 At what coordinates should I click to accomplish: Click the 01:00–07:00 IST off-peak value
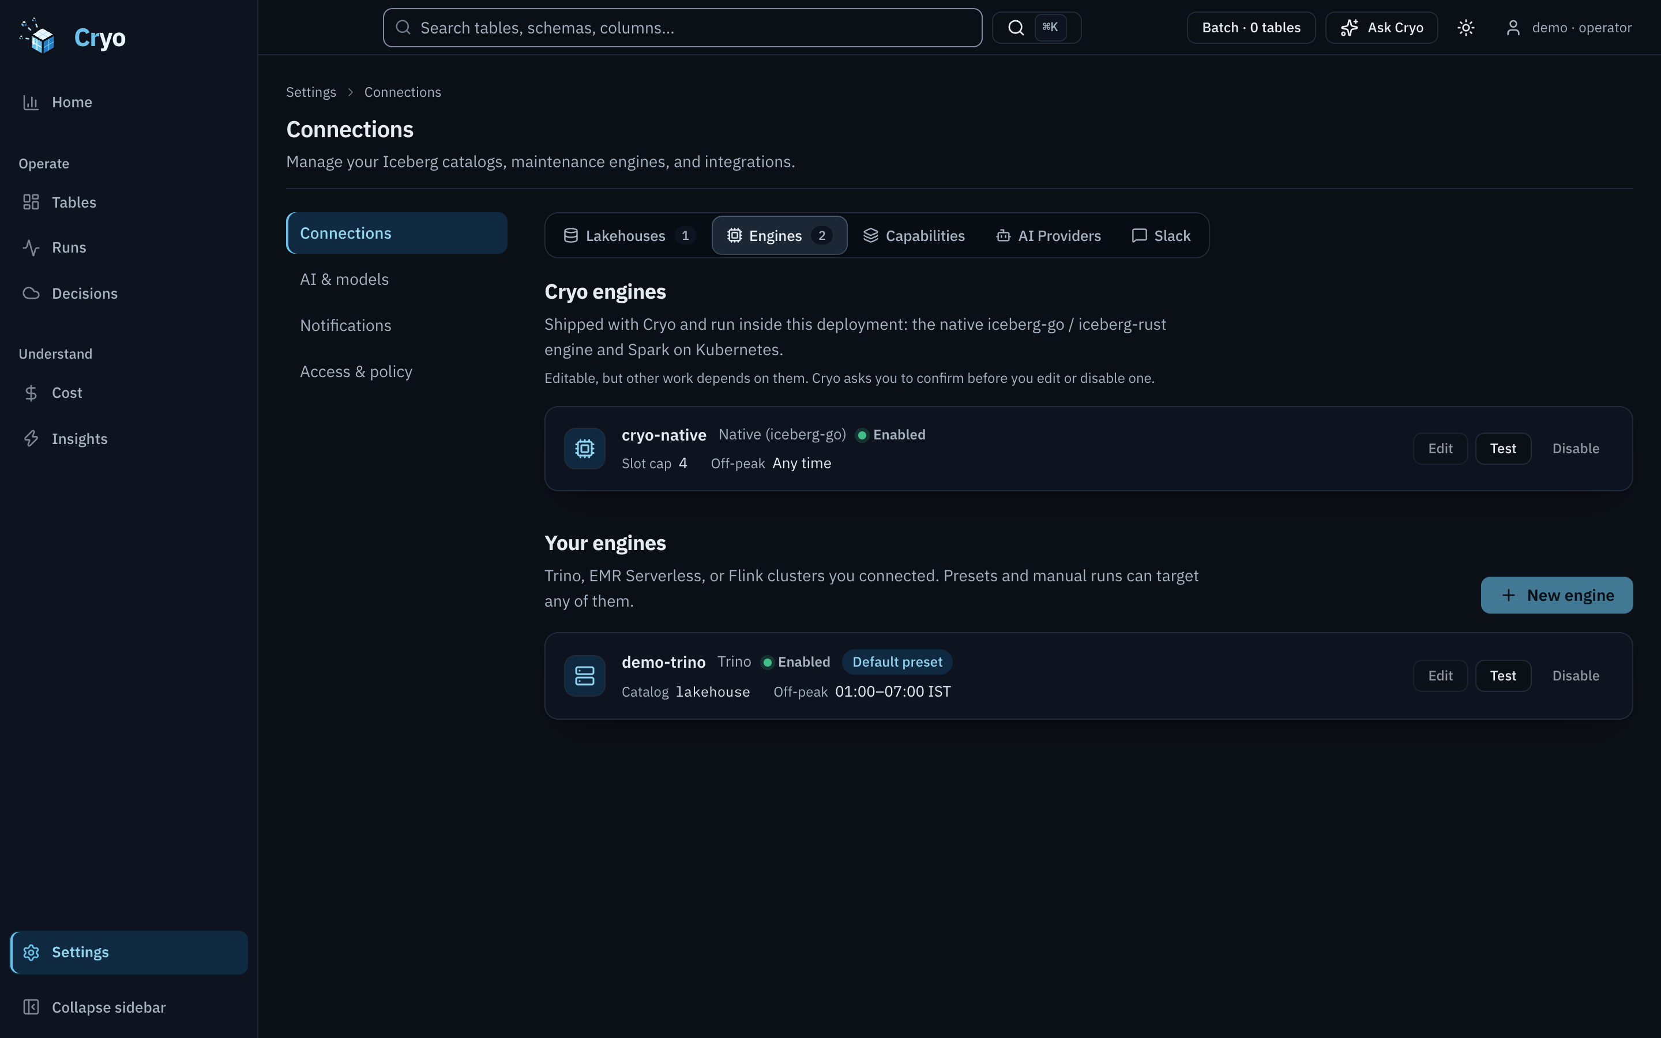pyautogui.click(x=892, y=691)
